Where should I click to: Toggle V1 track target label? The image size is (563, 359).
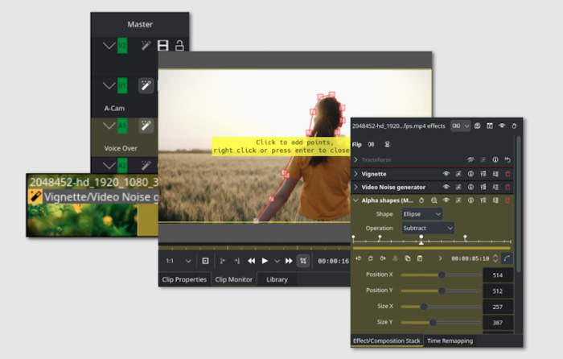click(122, 85)
